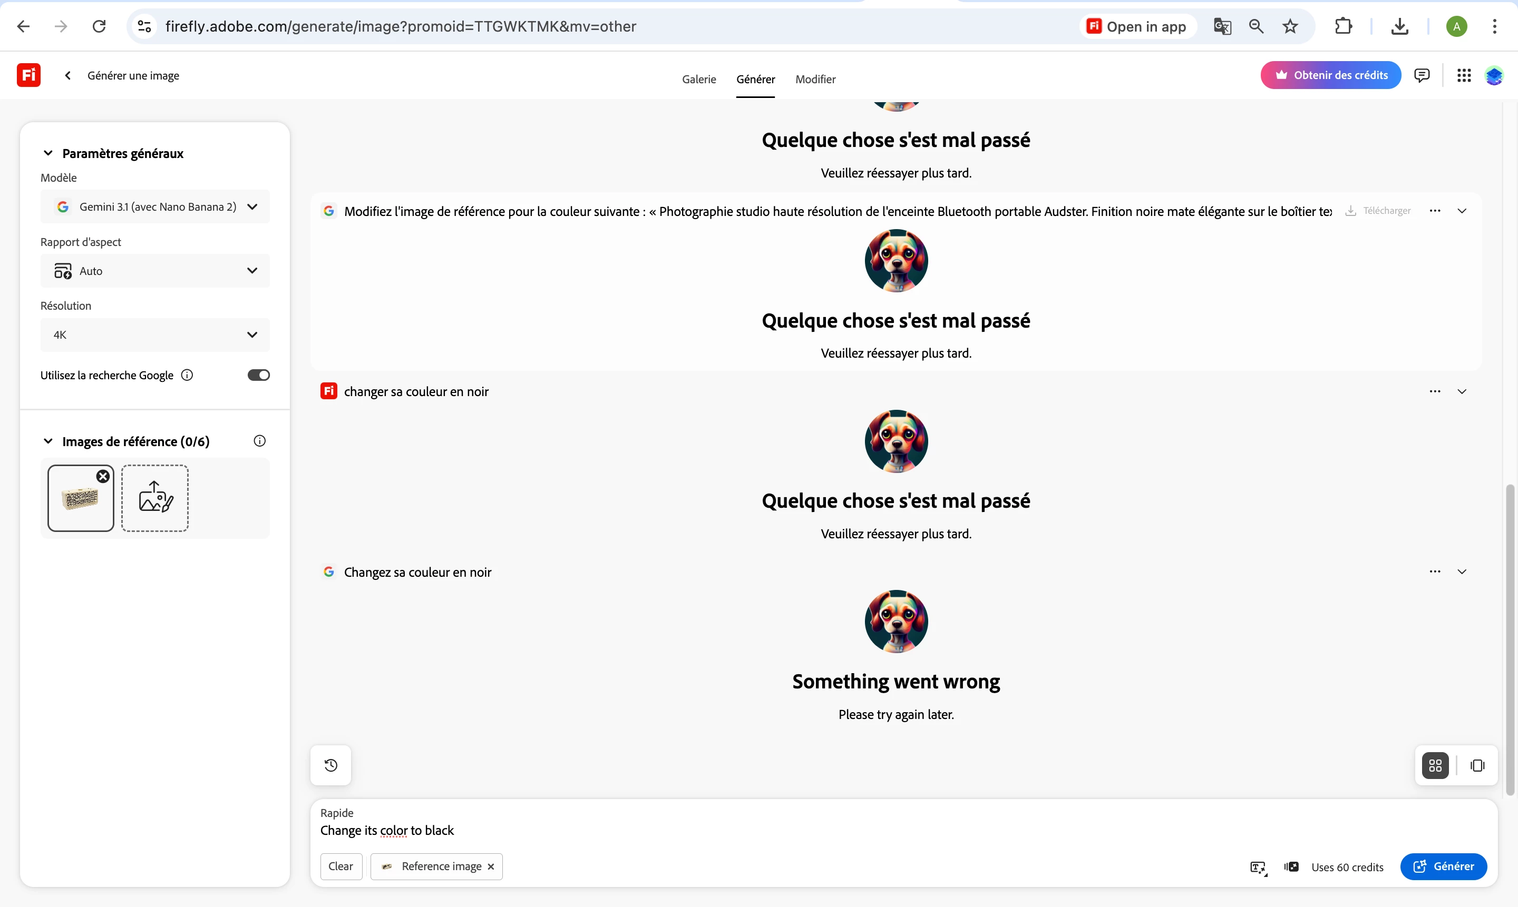The height and width of the screenshot is (907, 1518).
Task: Open the Résolution 4K dropdown
Action: pyautogui.click(x=155, y=334)
